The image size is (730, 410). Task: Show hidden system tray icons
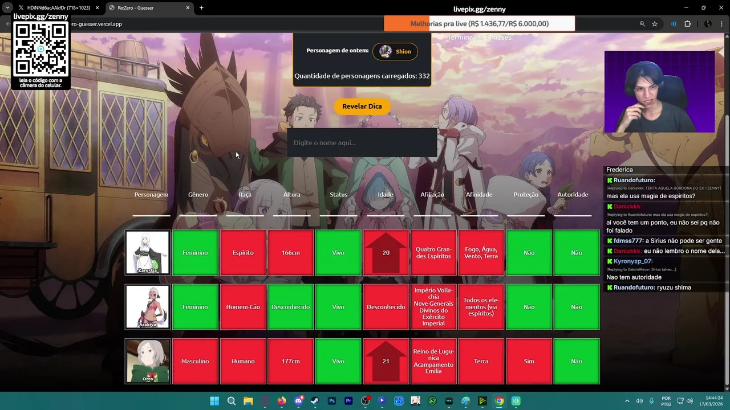pyautogui.click(x=627, y=401)
